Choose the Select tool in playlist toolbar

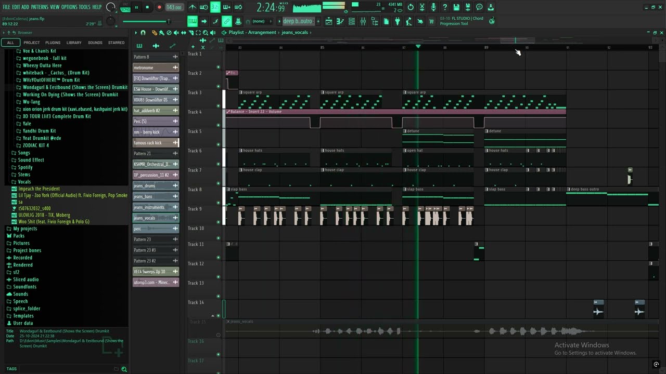[198, 33]
